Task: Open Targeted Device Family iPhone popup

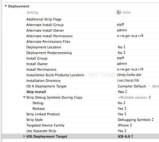Action: point(125,125)
